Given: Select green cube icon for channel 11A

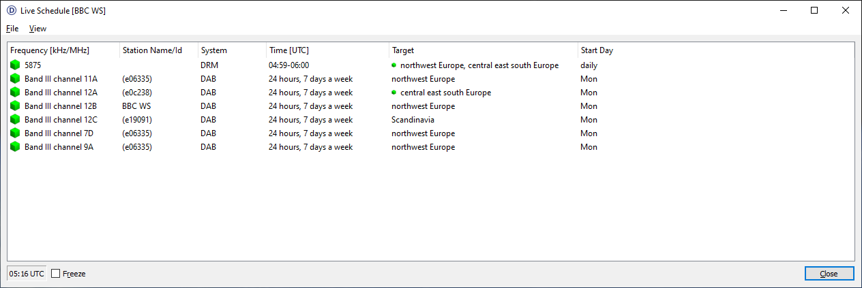Looking at the screenshot, I should click(15, 79).
